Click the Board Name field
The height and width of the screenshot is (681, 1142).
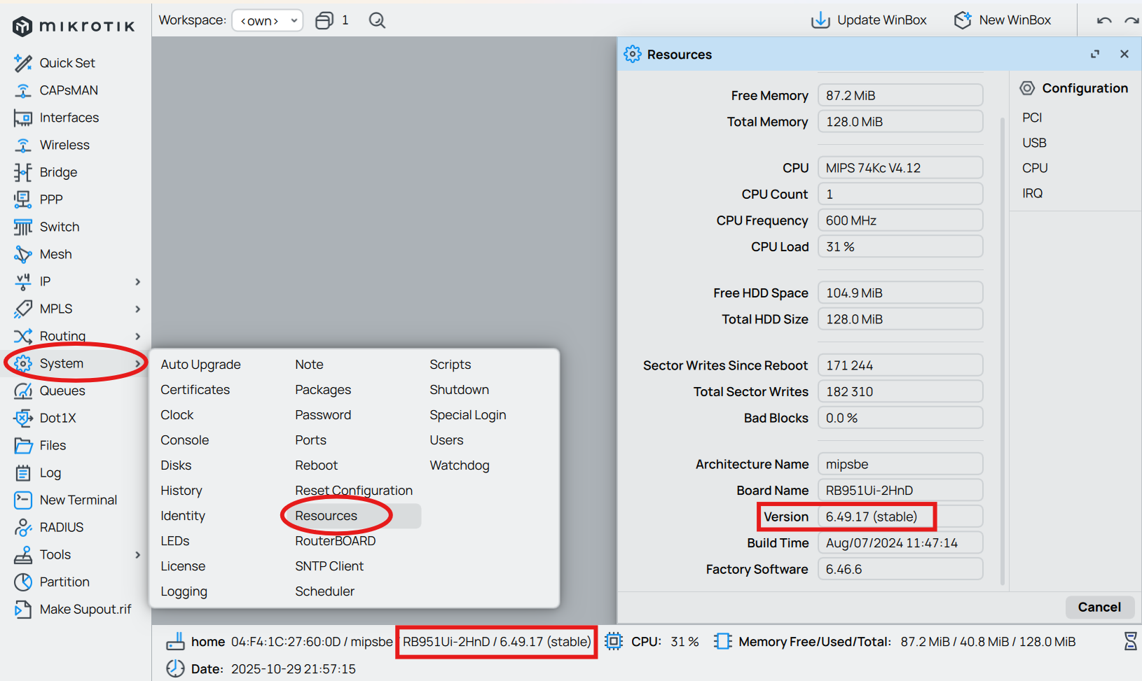[900, 491]
